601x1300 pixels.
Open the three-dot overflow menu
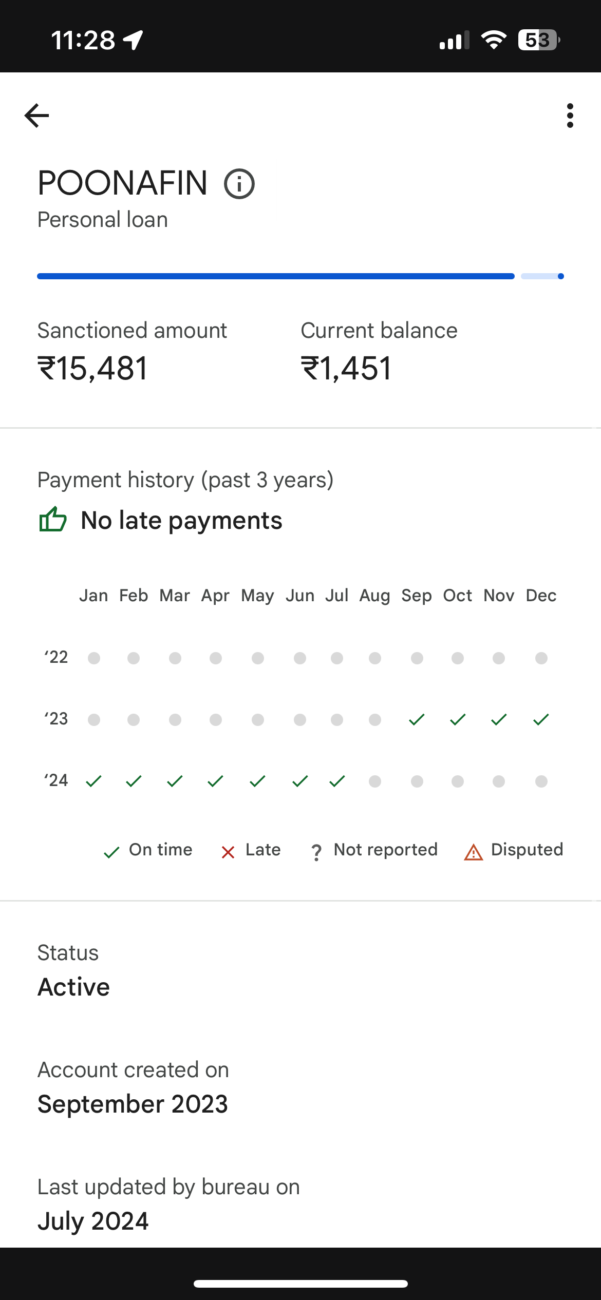click(570, 116)
